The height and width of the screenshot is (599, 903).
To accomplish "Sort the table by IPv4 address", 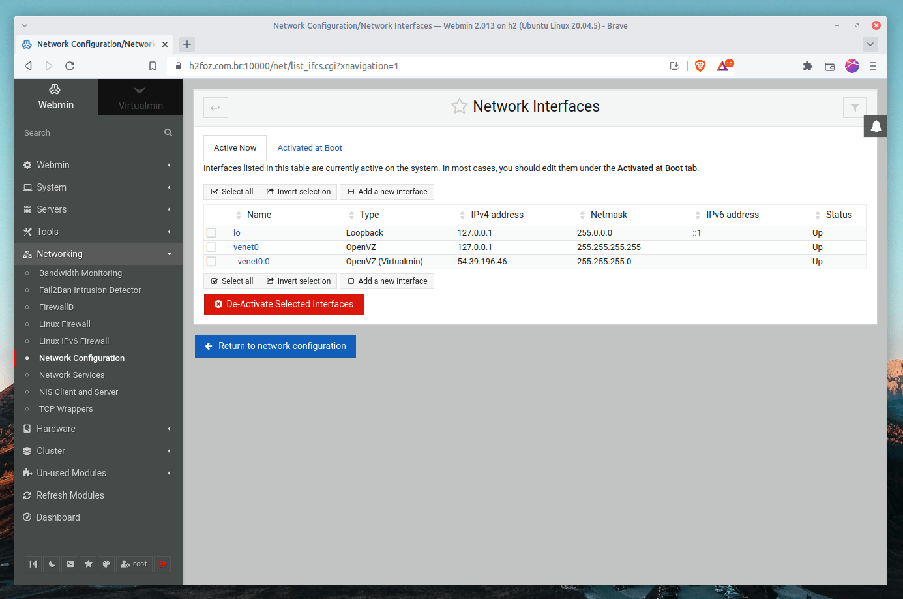I will click(x=497, y=214).
